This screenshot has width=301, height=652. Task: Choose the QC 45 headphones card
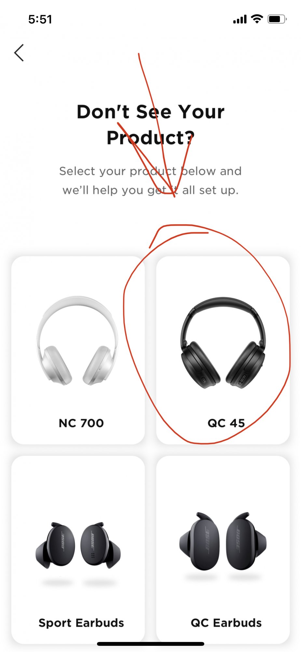[x=223, y=350]
